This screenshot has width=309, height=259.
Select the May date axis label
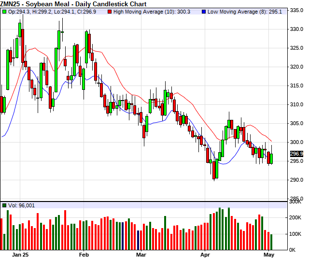pos(269,254)
